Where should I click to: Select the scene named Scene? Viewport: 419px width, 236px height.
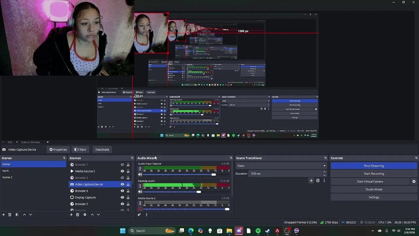(33, 164)
